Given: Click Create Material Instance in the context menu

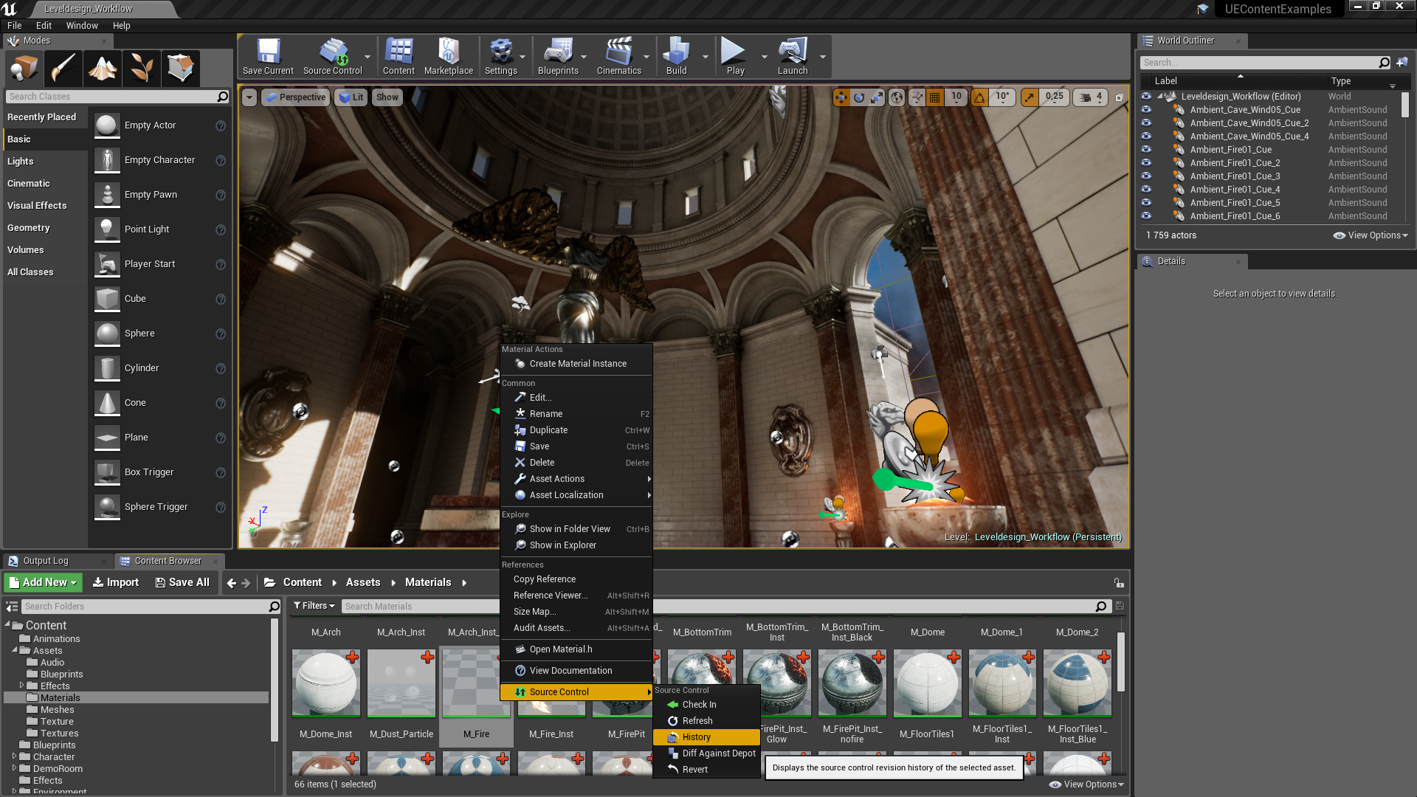Looking at the screenshot, I should pyautogui.click(x=577, y=364).
